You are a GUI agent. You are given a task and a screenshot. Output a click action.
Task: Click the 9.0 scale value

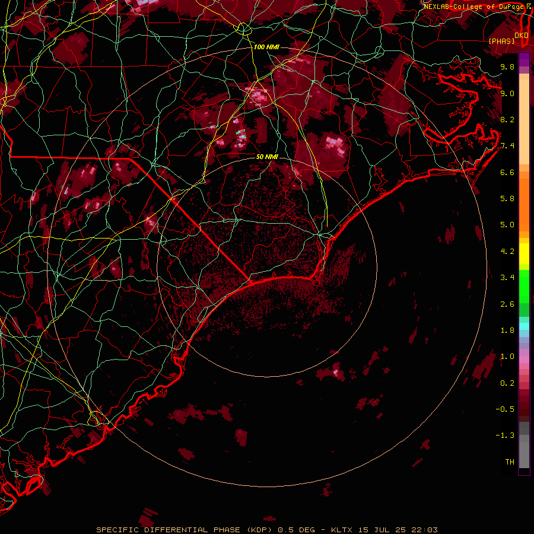(507, 93)
